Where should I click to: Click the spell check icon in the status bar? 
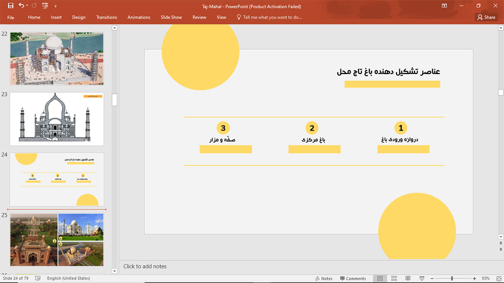tap(38, 278)
